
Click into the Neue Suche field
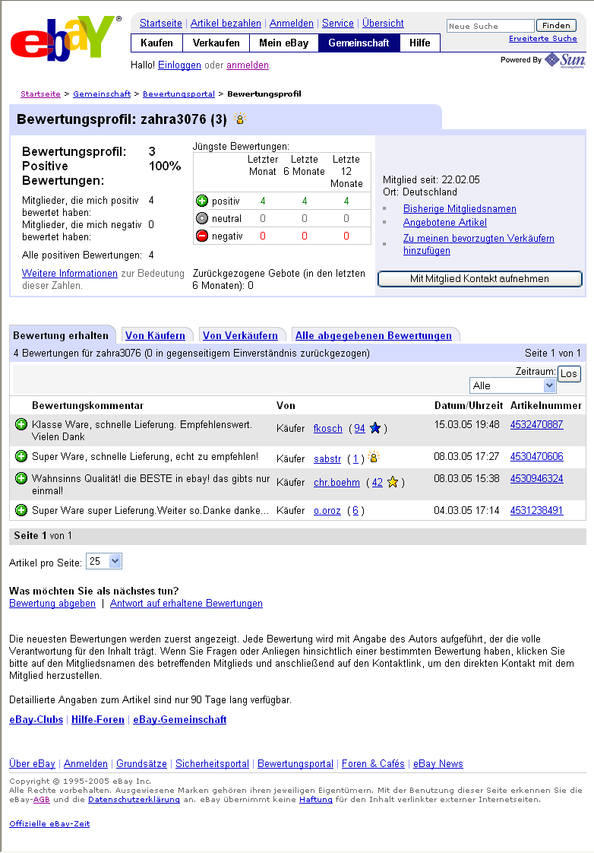click(490, 26)
